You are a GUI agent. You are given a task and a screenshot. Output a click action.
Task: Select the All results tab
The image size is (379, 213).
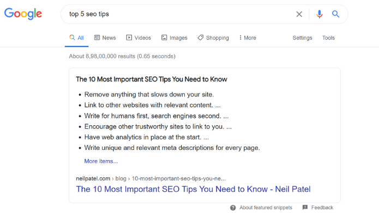coord(76,38)
